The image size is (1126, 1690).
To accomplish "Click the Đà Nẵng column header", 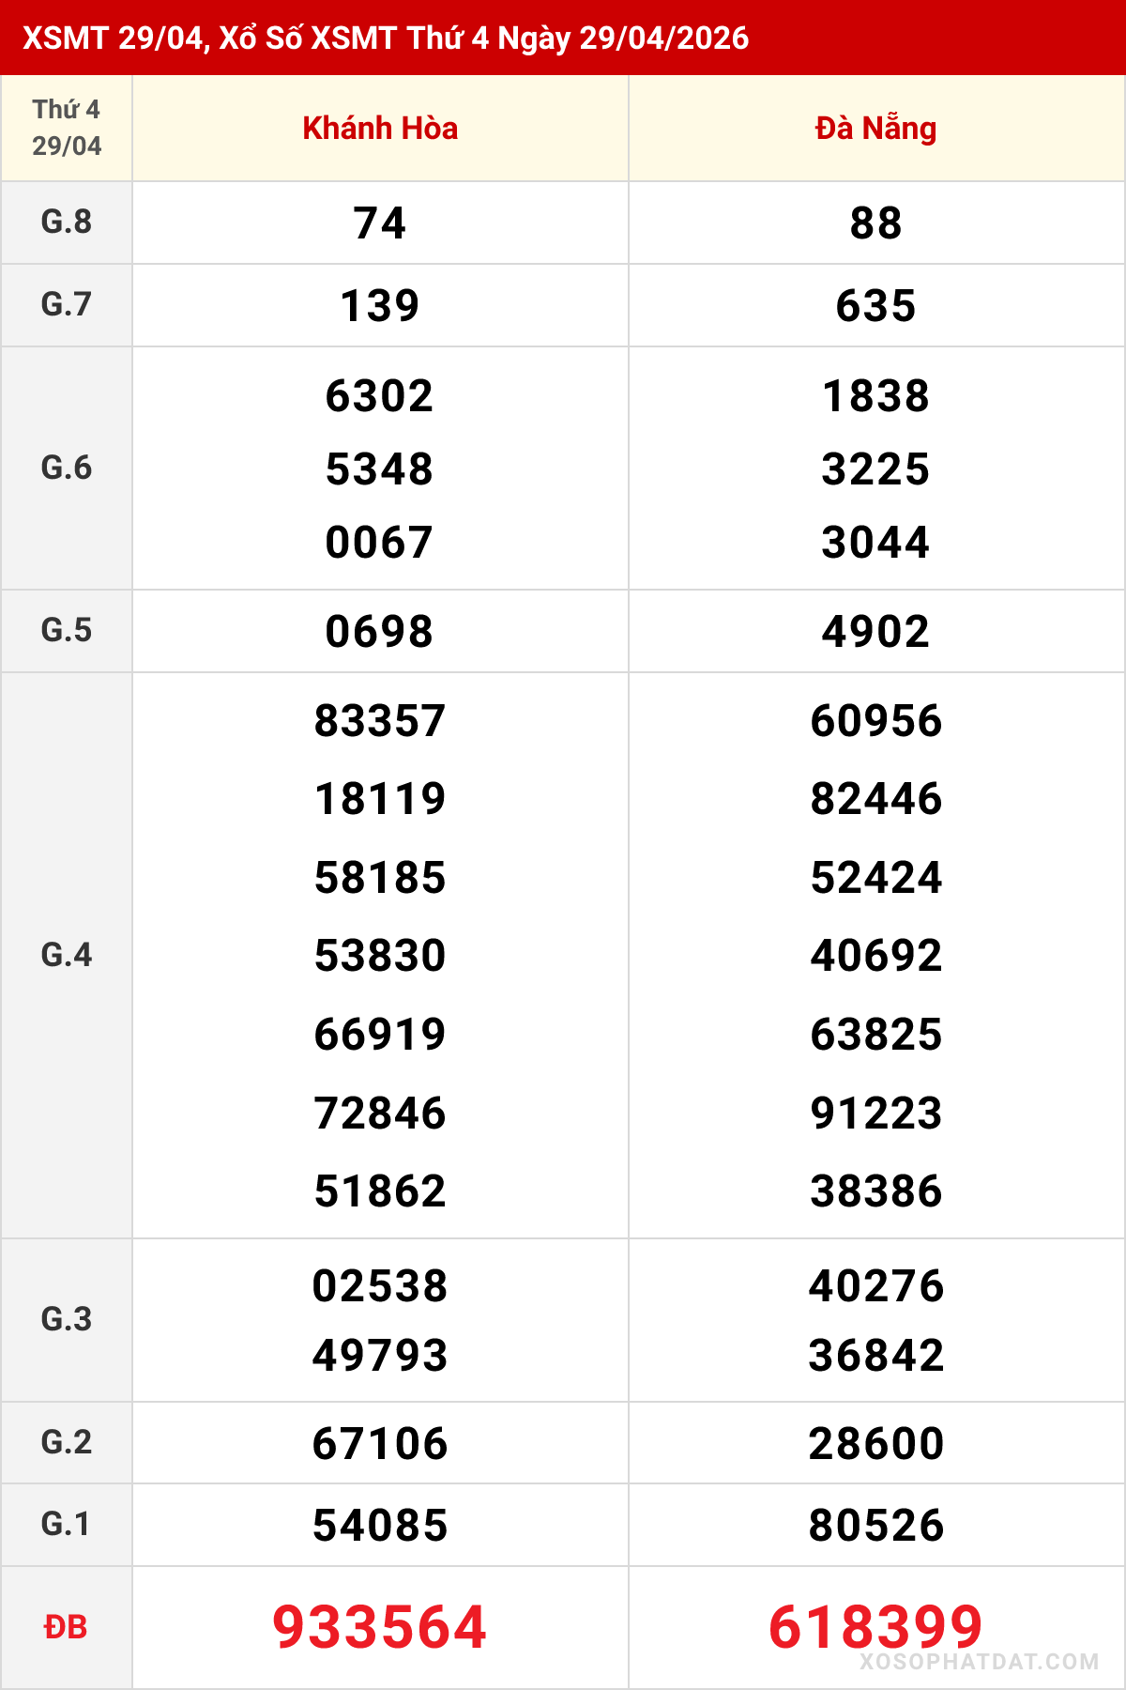I will point(875,129).
